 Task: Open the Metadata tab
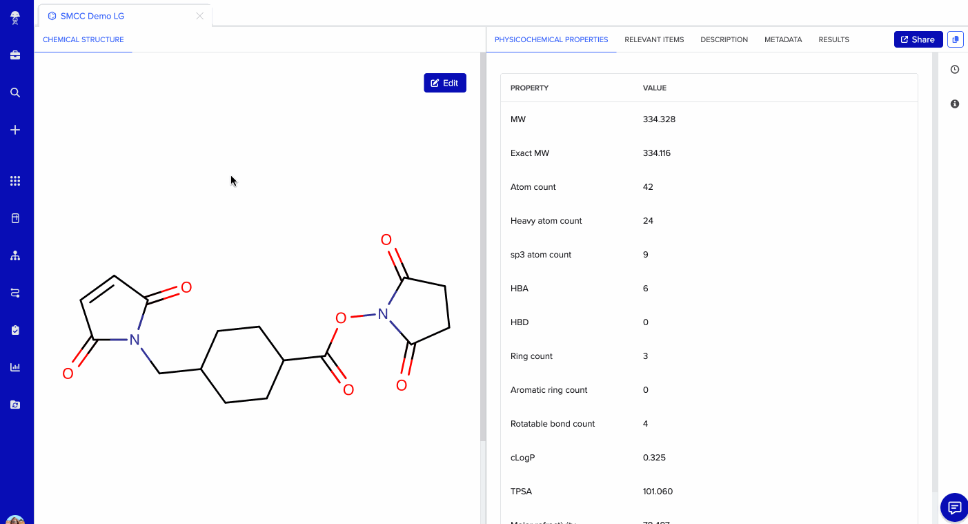point(783,39)
